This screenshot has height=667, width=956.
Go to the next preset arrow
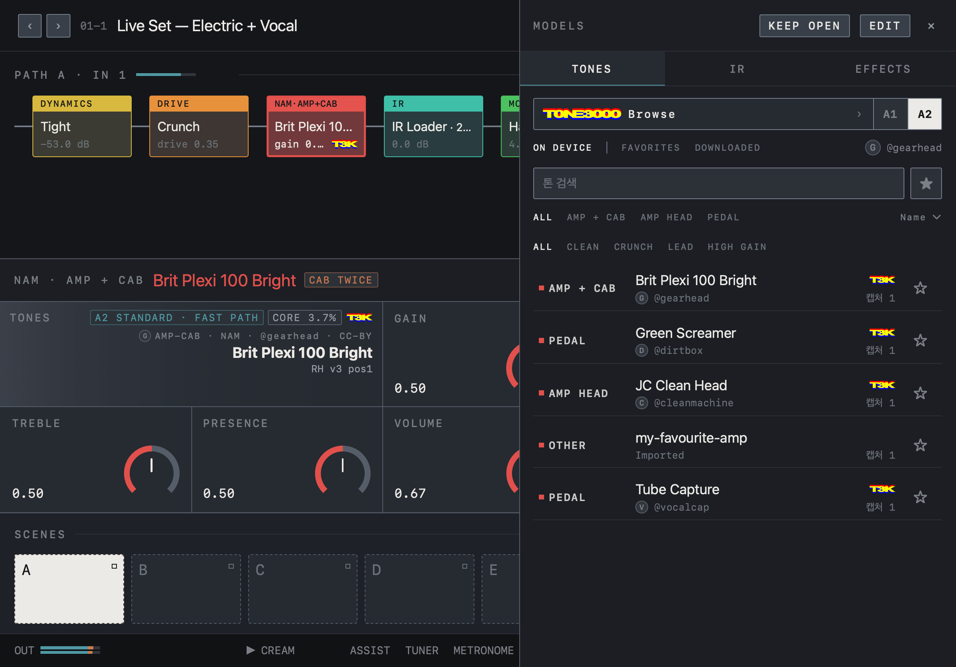58,26
